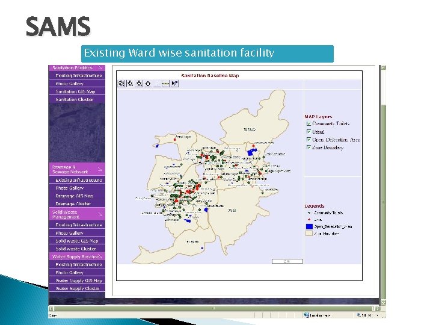Collapse the Sanitation Facilities section arrow
The height and width of the screenshot is (325, 433).
[x=100, y=67]
